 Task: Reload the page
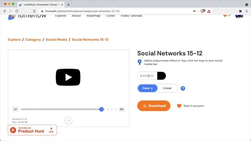point(17,11)
